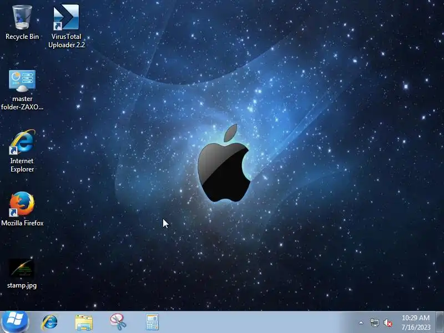Screen dimensions: 444x333
Task: Open Windows Explorer from the taskbar
Action: (84, 322)
